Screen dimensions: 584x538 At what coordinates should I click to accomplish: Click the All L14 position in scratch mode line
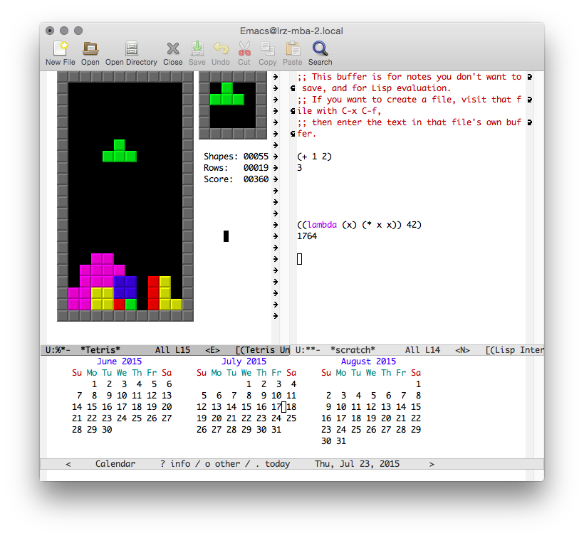pos(423,350)
